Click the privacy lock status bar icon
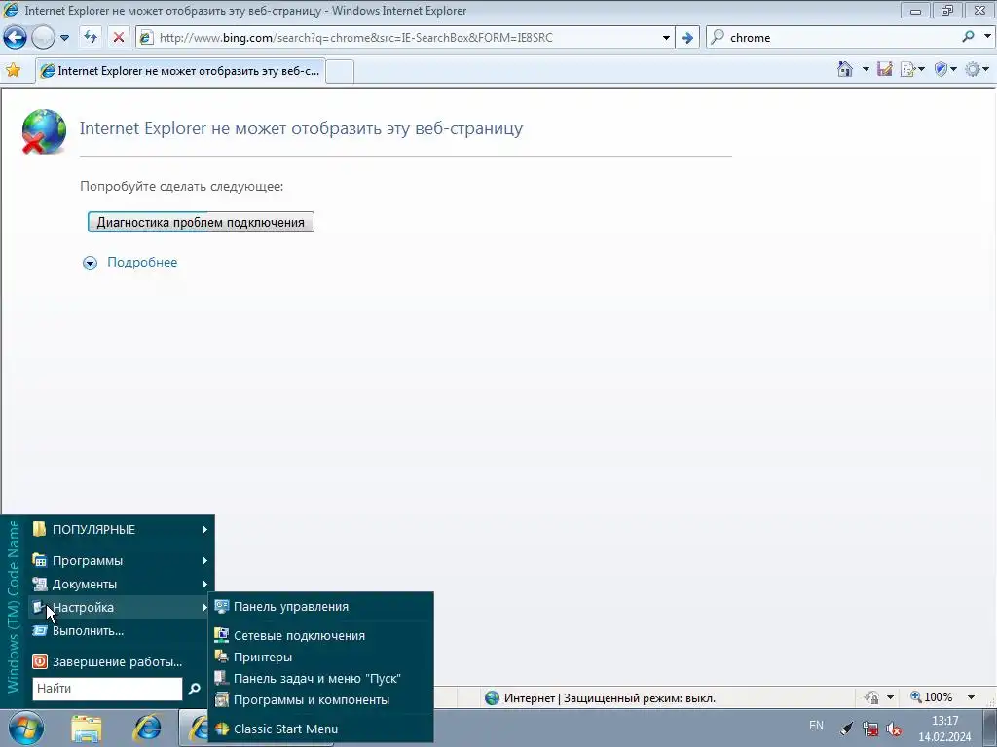Screen dimensions: 997x747 tap(872, 697)
